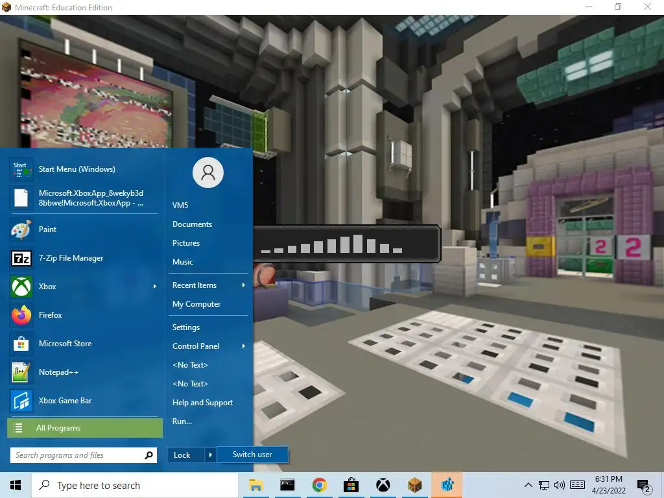Image resolution: width=664 pixels, height=498 pixels.
Task: Expand the Xbox submenu arrow
Action: (154, 287)
